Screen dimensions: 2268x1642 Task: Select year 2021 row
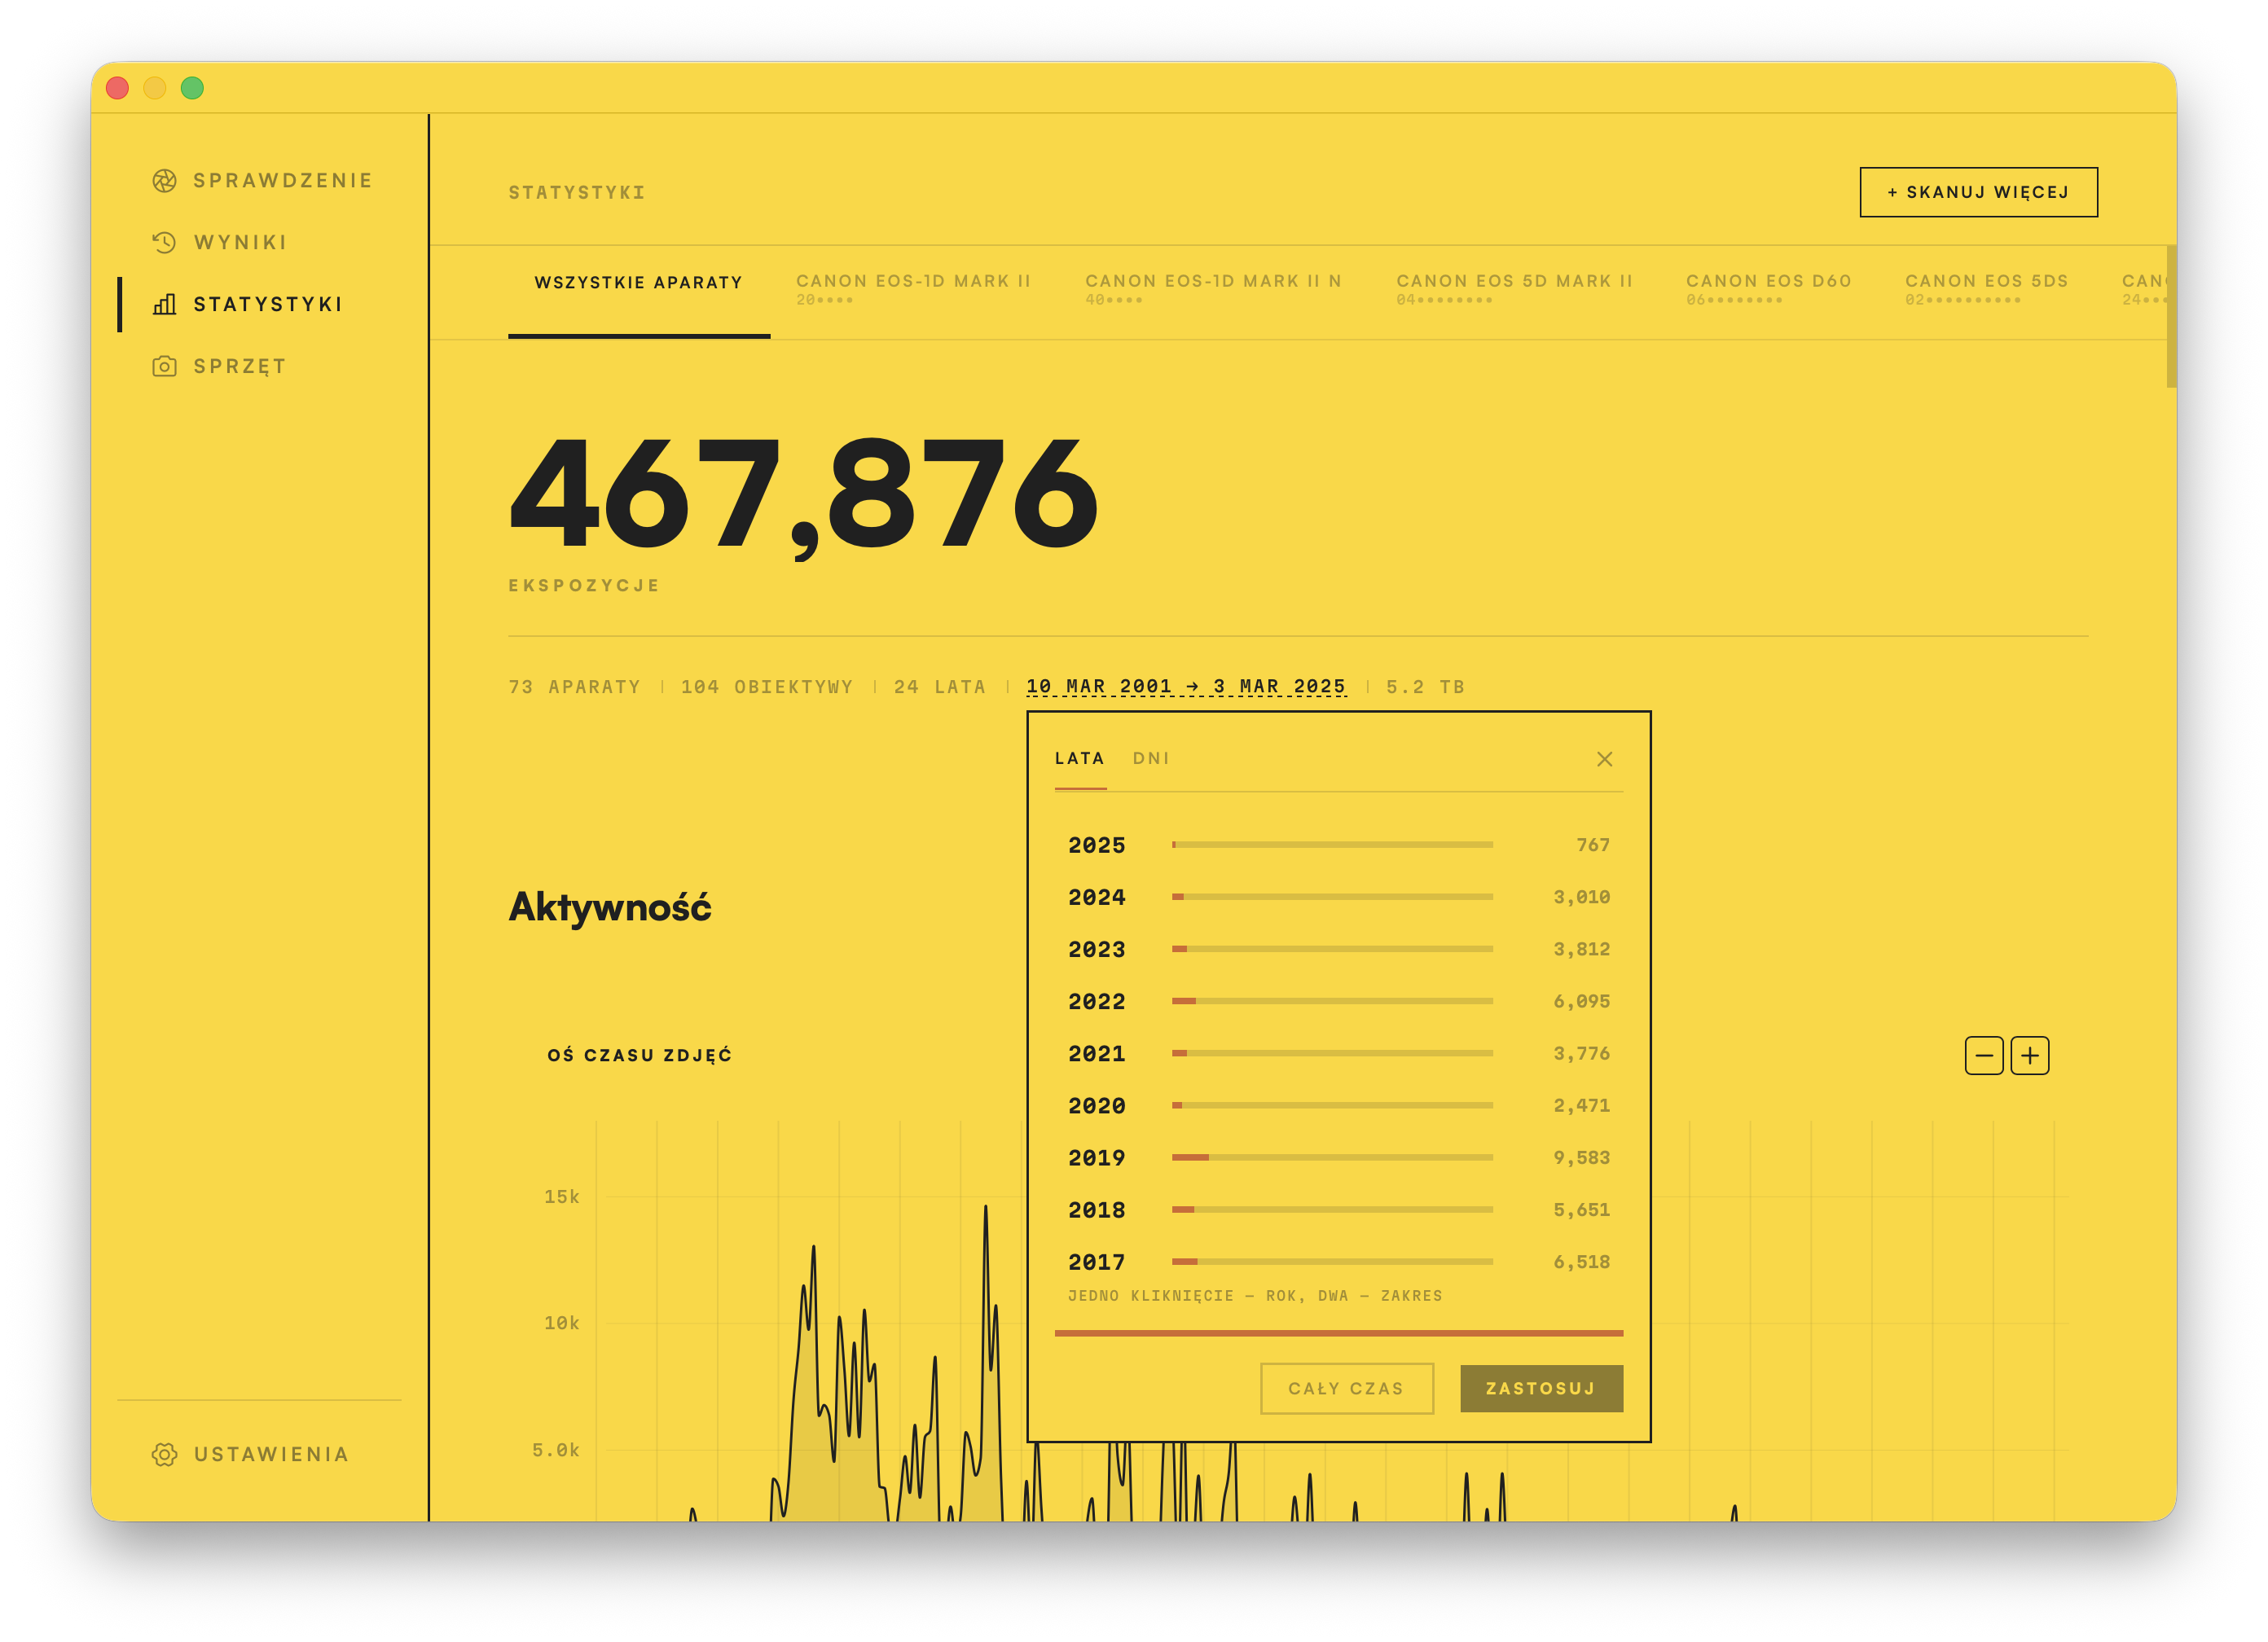(1338, 1053)
